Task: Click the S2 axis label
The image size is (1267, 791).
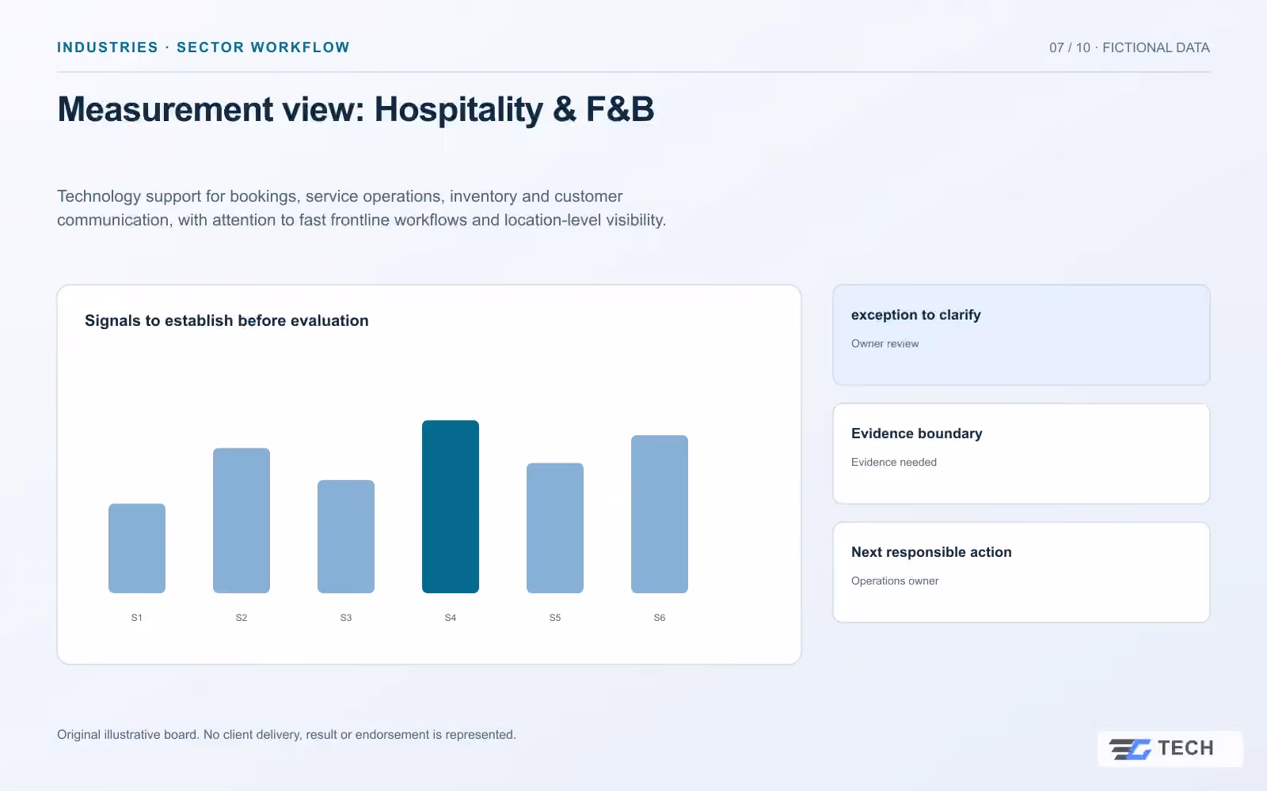Action: (x=242, y=618)
